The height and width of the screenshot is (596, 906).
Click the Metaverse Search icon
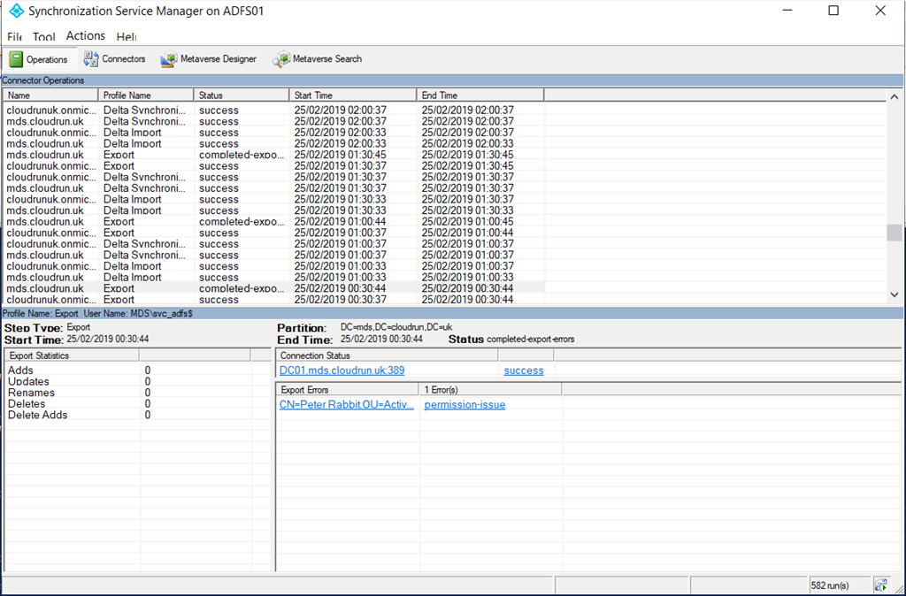point(281,59)
